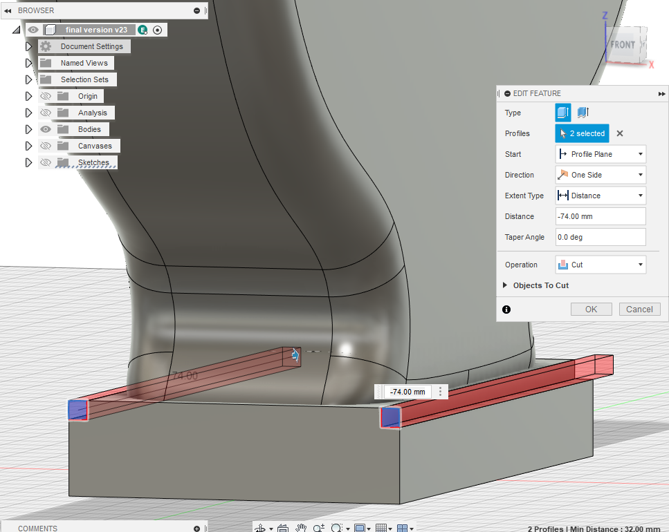The image size is (669, 532).
Task: Click the Taper Angle input field
Action: point(601,237)
